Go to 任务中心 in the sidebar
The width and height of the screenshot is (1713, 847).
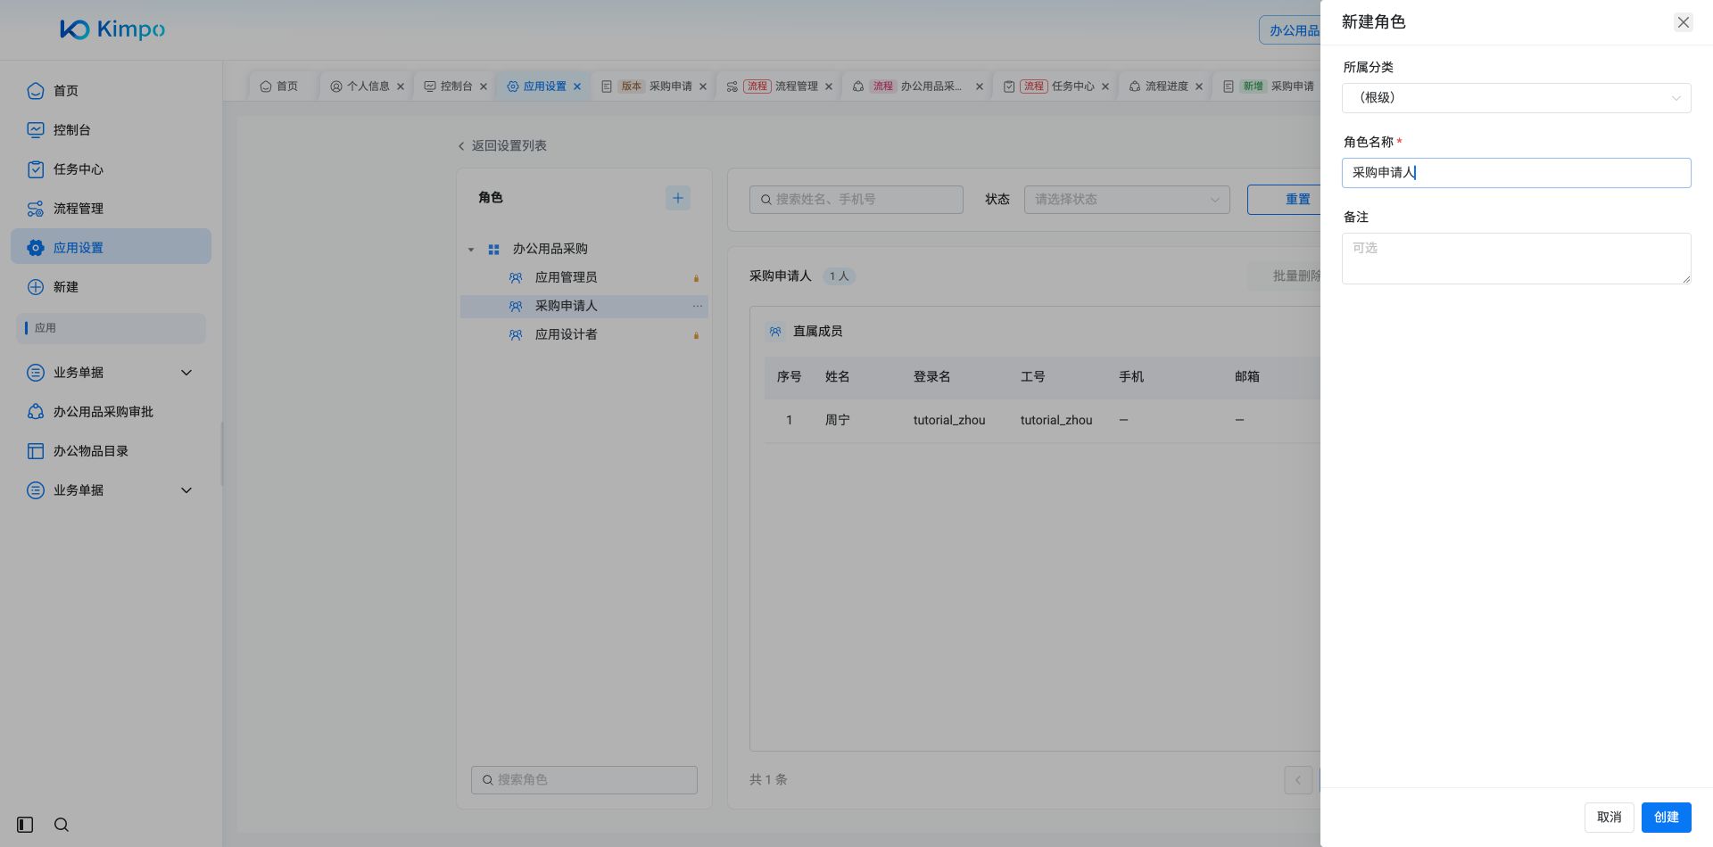[x=111, y=169]
